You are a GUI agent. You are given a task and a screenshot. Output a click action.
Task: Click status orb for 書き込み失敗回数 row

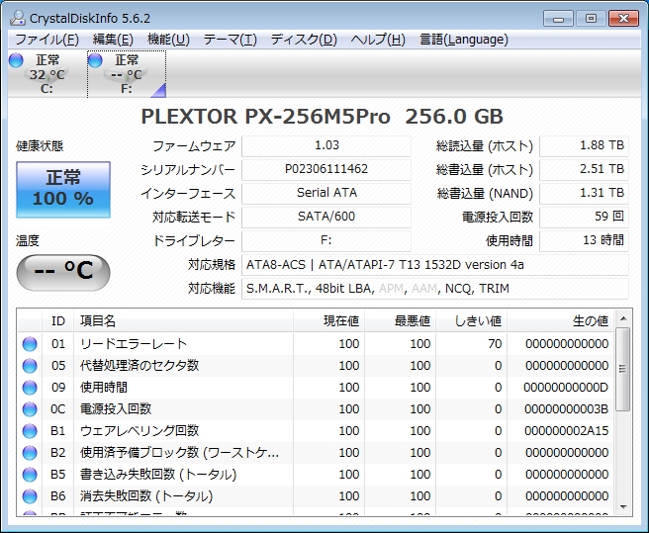[30, 475]
